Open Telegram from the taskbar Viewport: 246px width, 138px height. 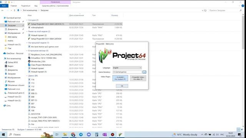[81, 135]
